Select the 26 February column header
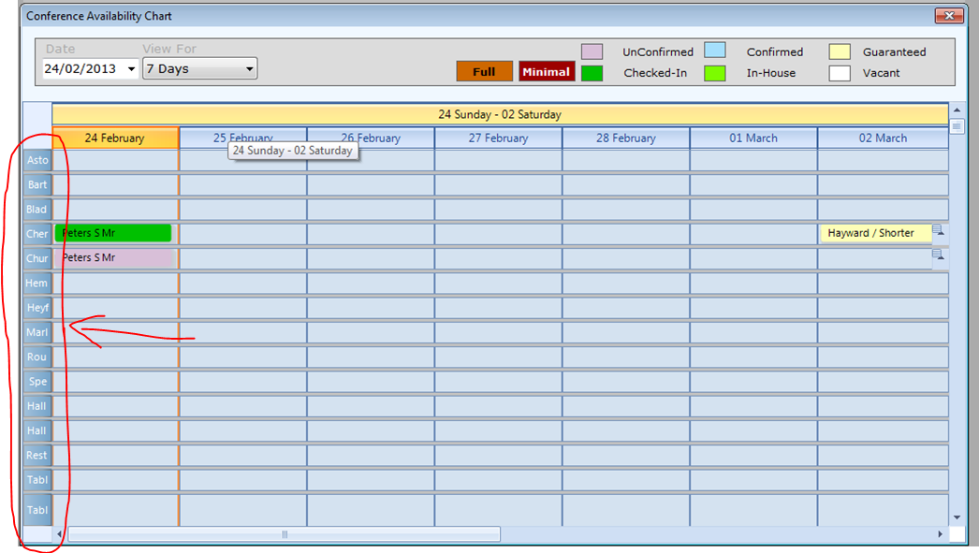The width and height of the screenshot is (979, 553). tap(371, 138)
